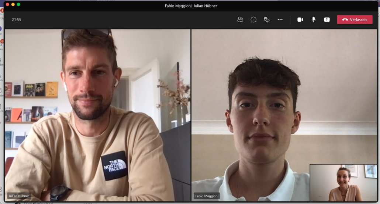Open more actions menu
380x204 pixels.
280,19
